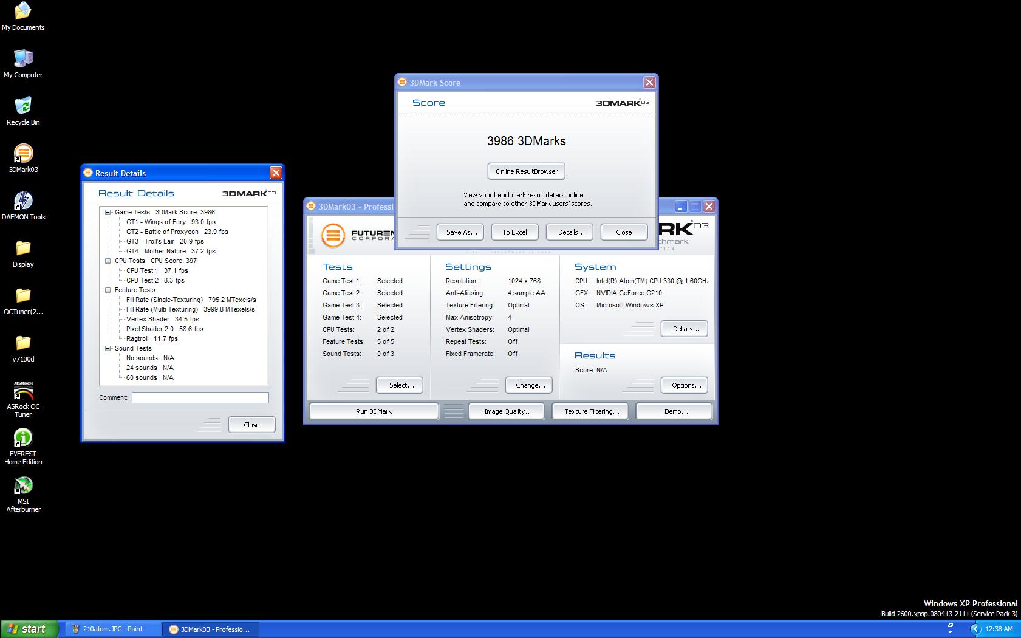Image resolution: width=1021 pixels, height=638 pixels.
Task: Select 60 sounds N/A row
Action: coord(150,377)
